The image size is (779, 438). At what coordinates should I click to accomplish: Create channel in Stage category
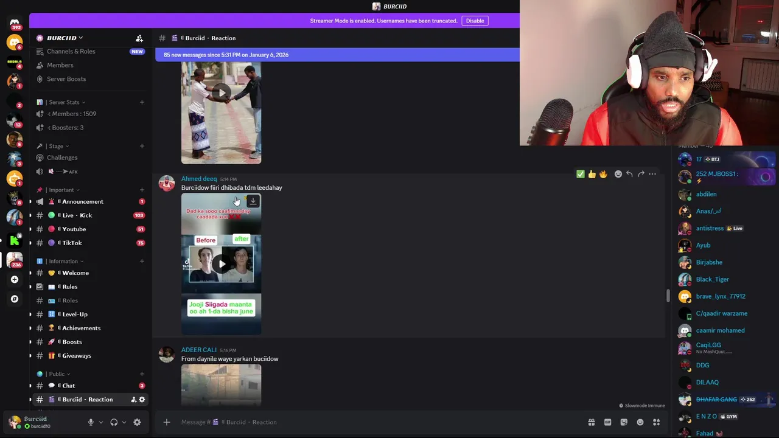pos(142,146)
